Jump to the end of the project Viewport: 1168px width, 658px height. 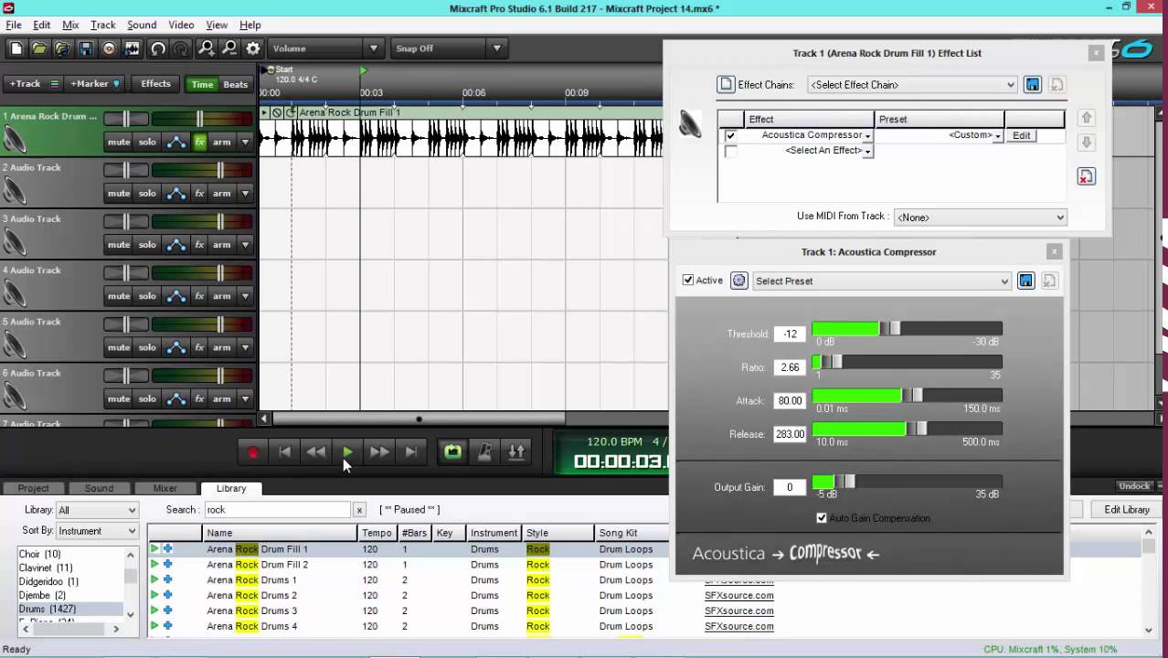click(x=411, y=451)
